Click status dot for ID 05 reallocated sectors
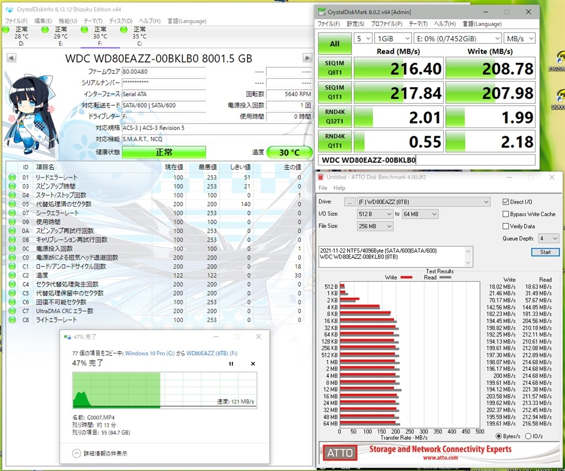 click(12, 204)
